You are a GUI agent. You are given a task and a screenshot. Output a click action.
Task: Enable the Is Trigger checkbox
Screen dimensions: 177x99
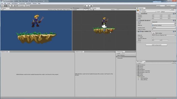[x=153, y=37]
